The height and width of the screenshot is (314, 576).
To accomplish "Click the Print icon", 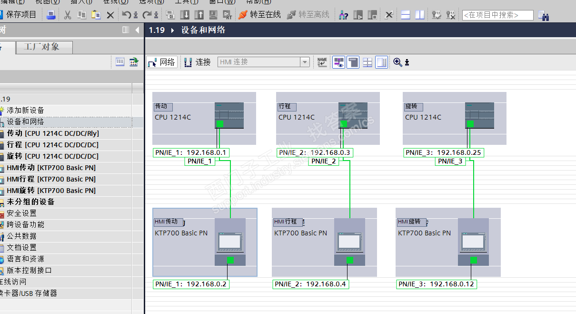I will tap(51, 15).
